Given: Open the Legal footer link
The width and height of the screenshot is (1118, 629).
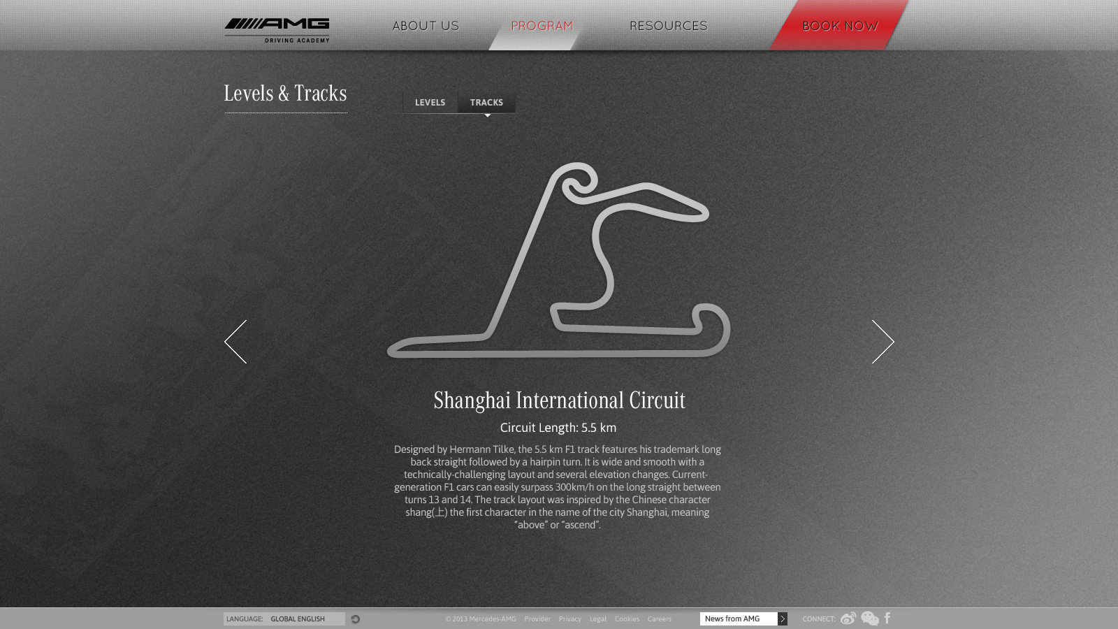Looking at the screenshot, I should 597,619.
